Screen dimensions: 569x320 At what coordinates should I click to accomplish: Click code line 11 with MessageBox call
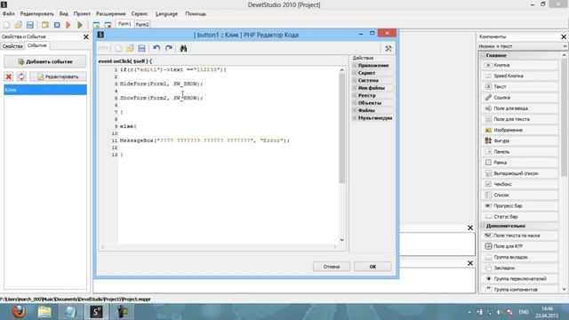[205, 140]
